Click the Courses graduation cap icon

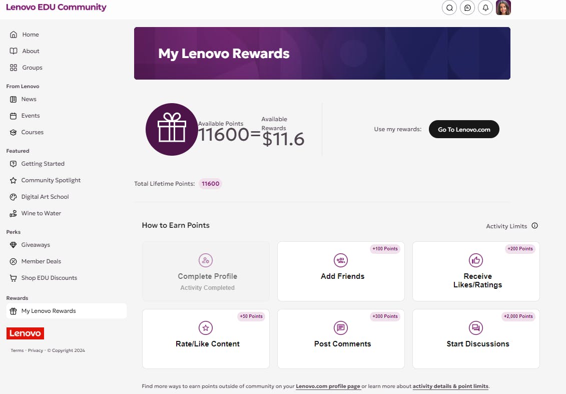coord(14,133)
